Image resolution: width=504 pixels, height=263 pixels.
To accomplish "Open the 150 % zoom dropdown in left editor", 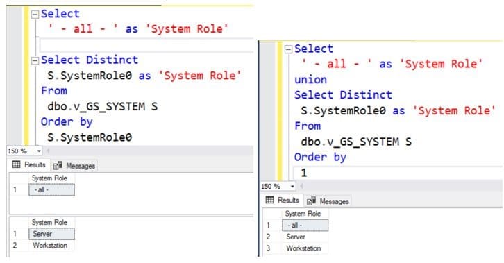I will (x=39, y=151).
